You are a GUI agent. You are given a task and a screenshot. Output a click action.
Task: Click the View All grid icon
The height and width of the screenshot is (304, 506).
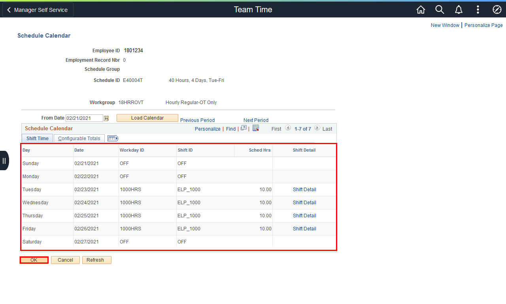[244, 128]
